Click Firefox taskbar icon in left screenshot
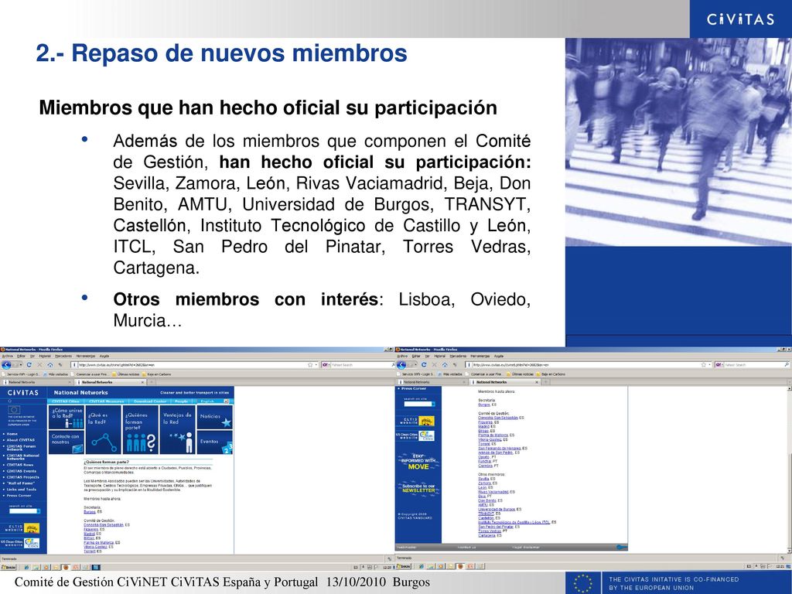The height and width of the screenshot is (594, 792). [66, 567]
